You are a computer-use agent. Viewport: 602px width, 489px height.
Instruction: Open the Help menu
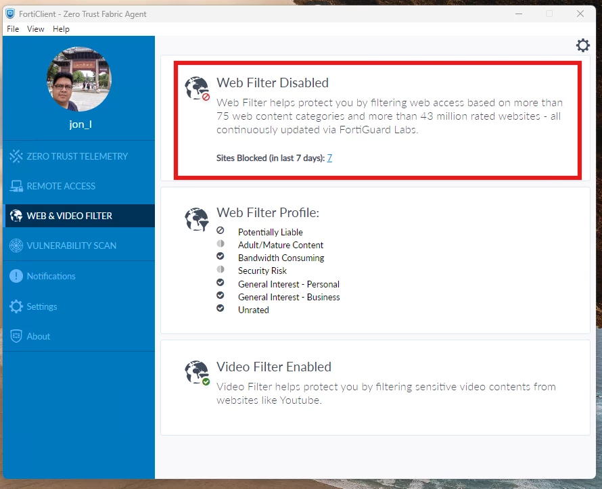tap(61, 29)
